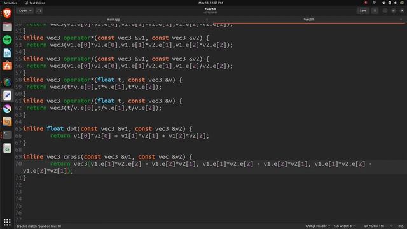
Task: Click the 'cross' function name on line 69
Action: tap(72, 157)
